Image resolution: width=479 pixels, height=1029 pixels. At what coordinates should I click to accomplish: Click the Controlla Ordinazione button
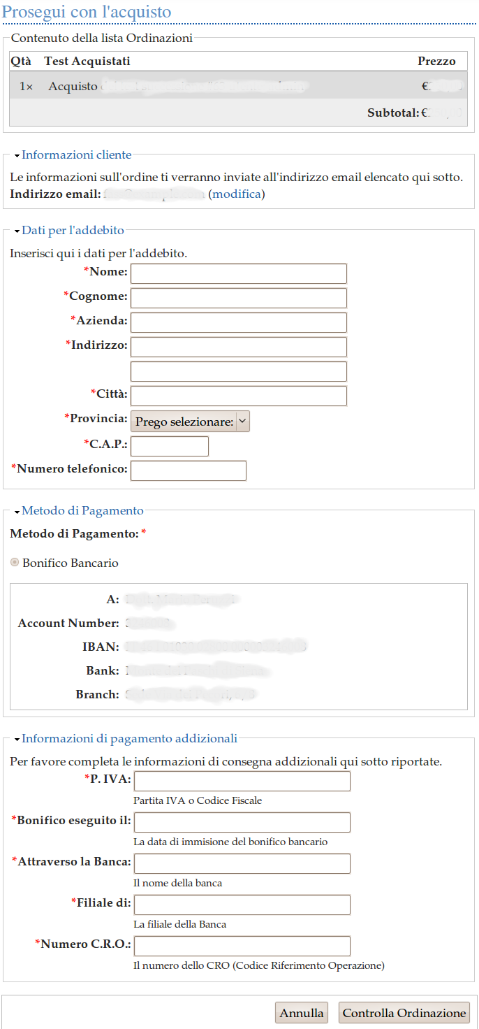coord(404,1013)
